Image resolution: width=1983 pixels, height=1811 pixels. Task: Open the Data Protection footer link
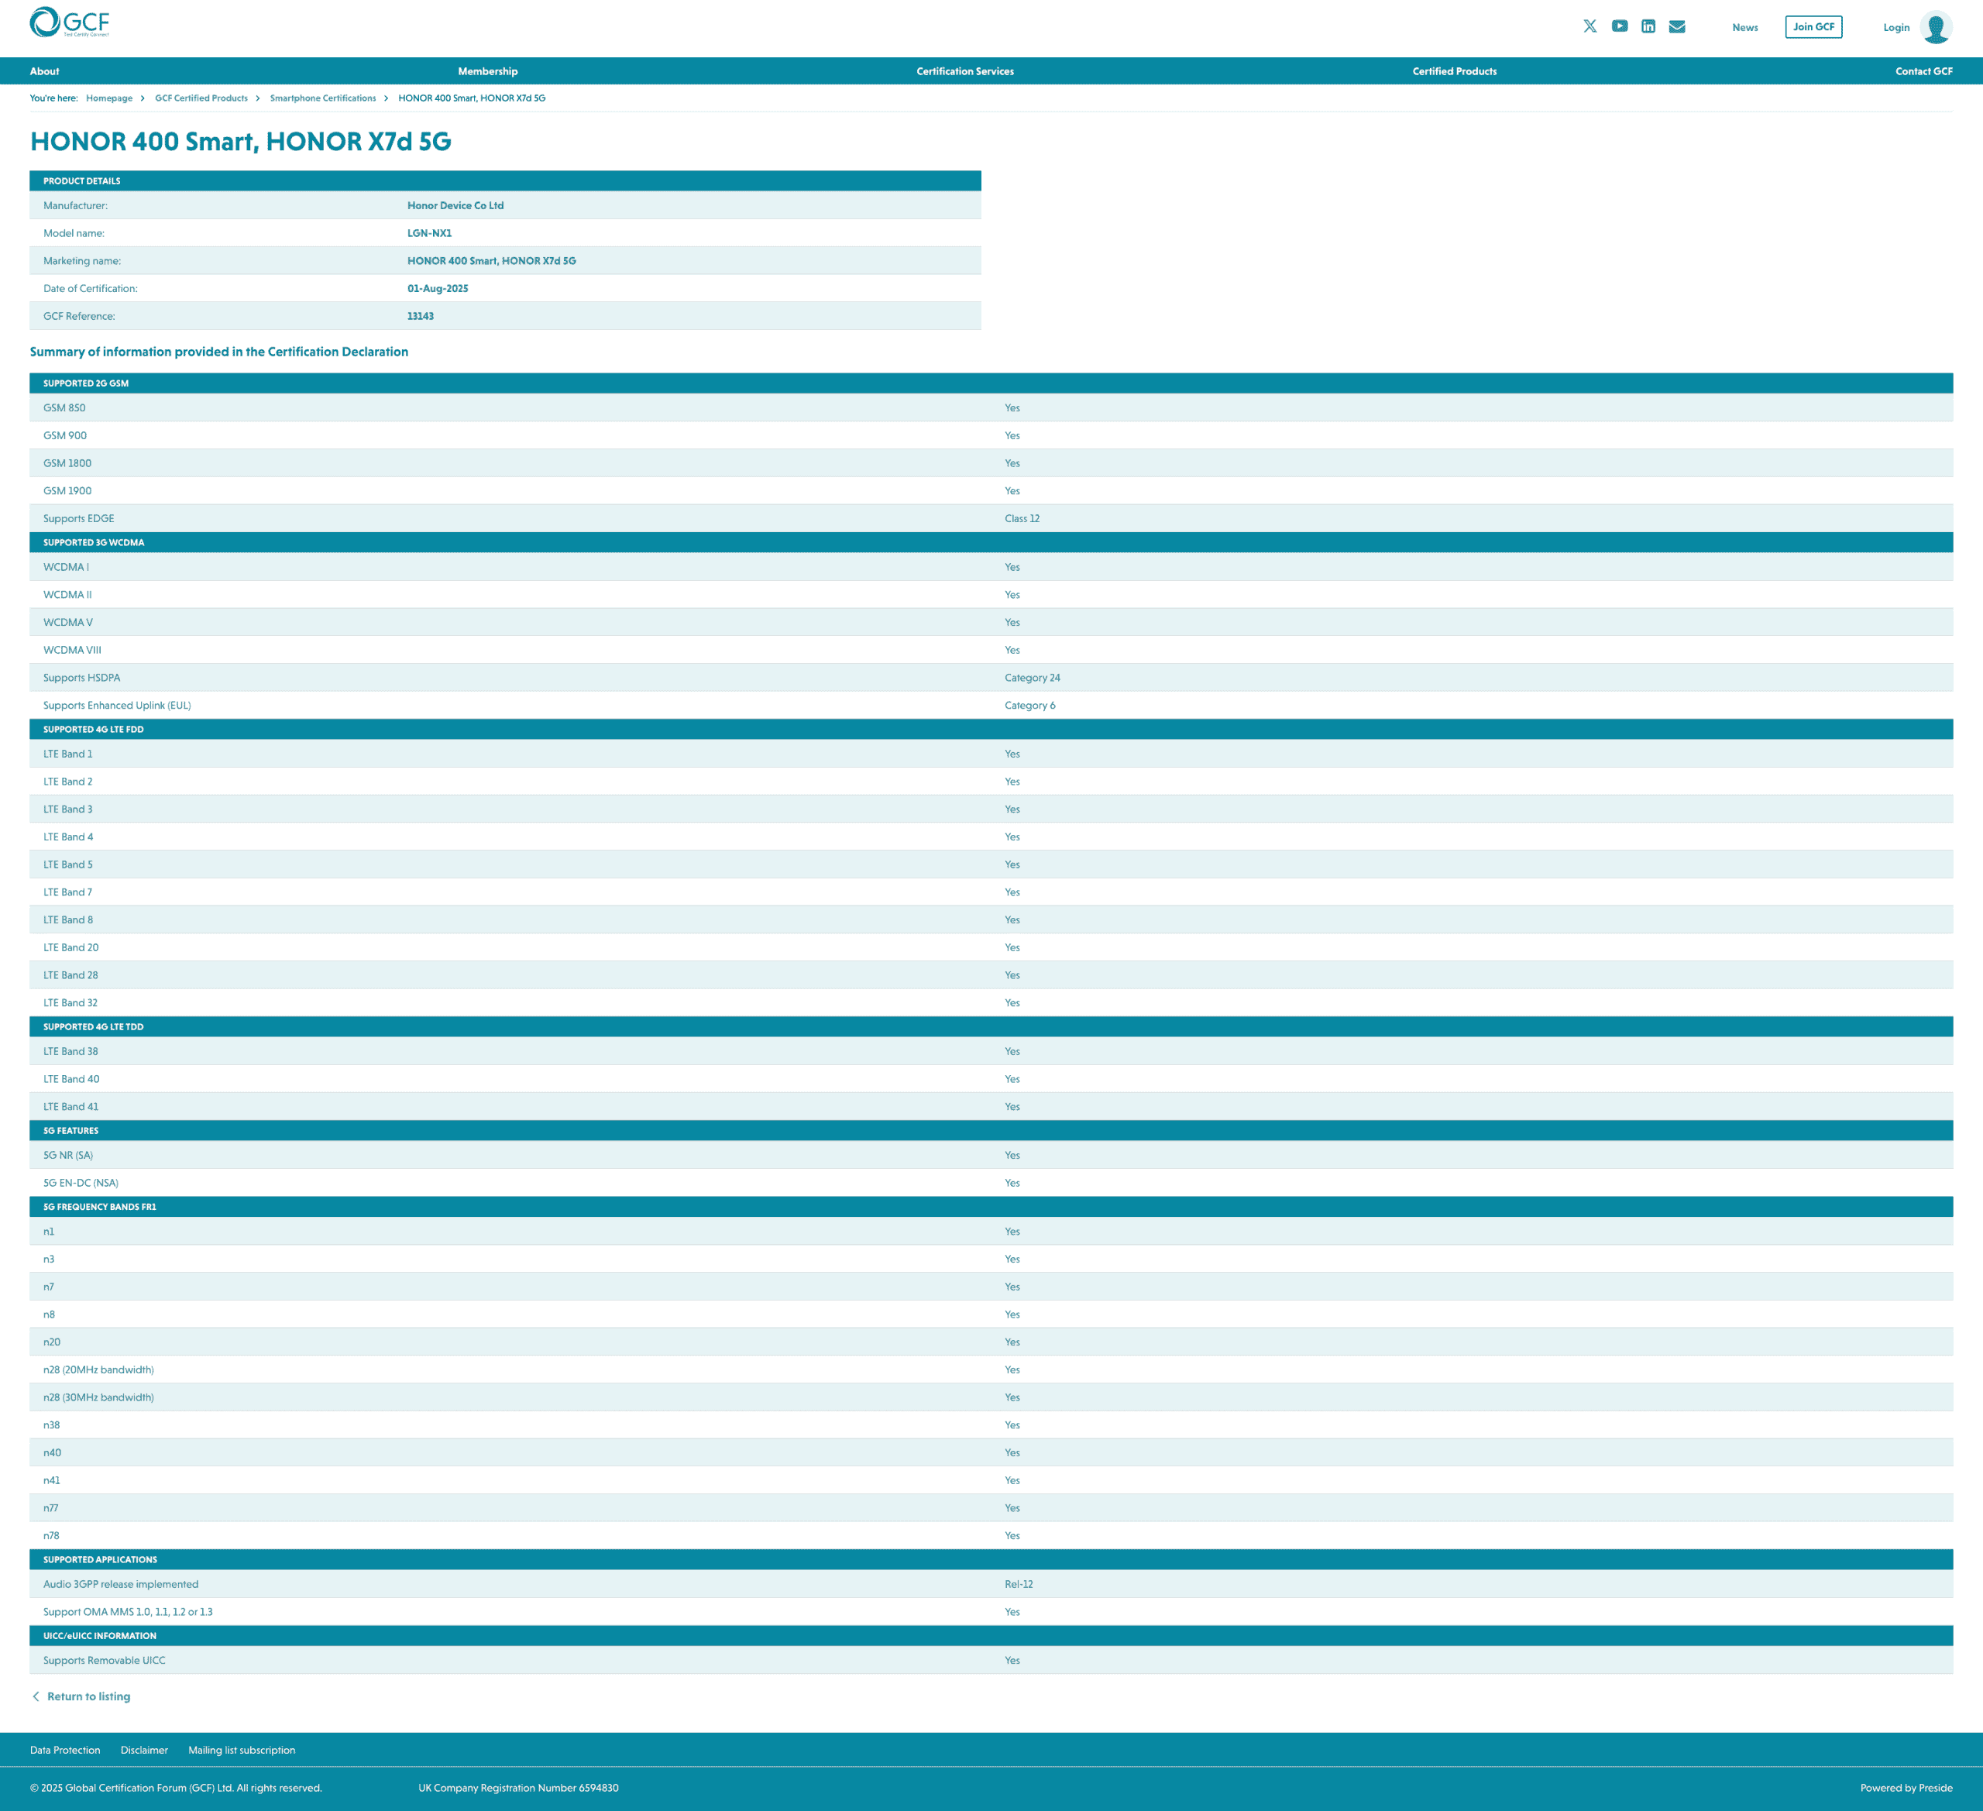pos(65,1750)
